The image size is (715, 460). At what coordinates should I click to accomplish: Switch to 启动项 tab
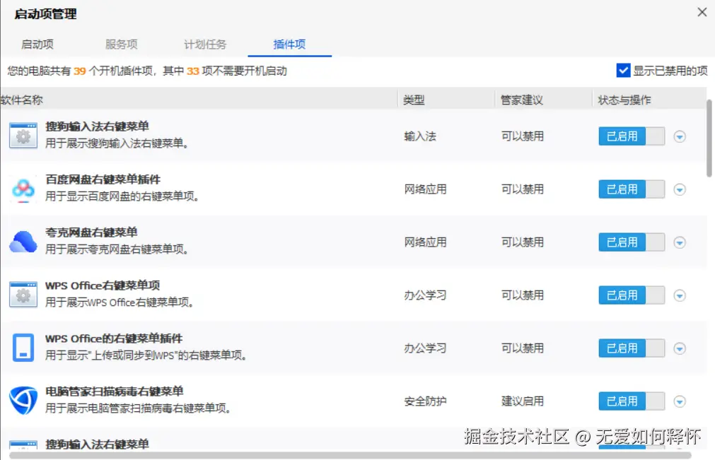37,45
